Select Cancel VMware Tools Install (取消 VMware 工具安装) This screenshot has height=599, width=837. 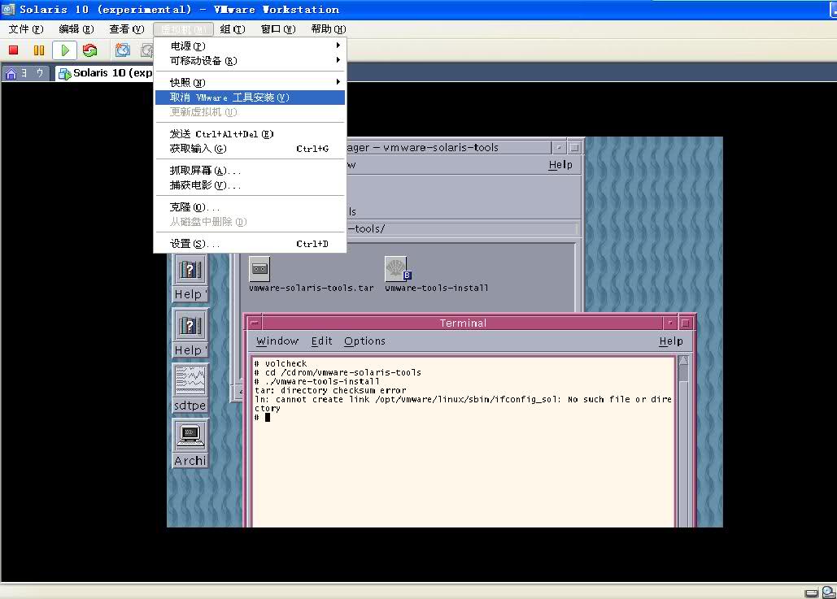pos(250,97)
